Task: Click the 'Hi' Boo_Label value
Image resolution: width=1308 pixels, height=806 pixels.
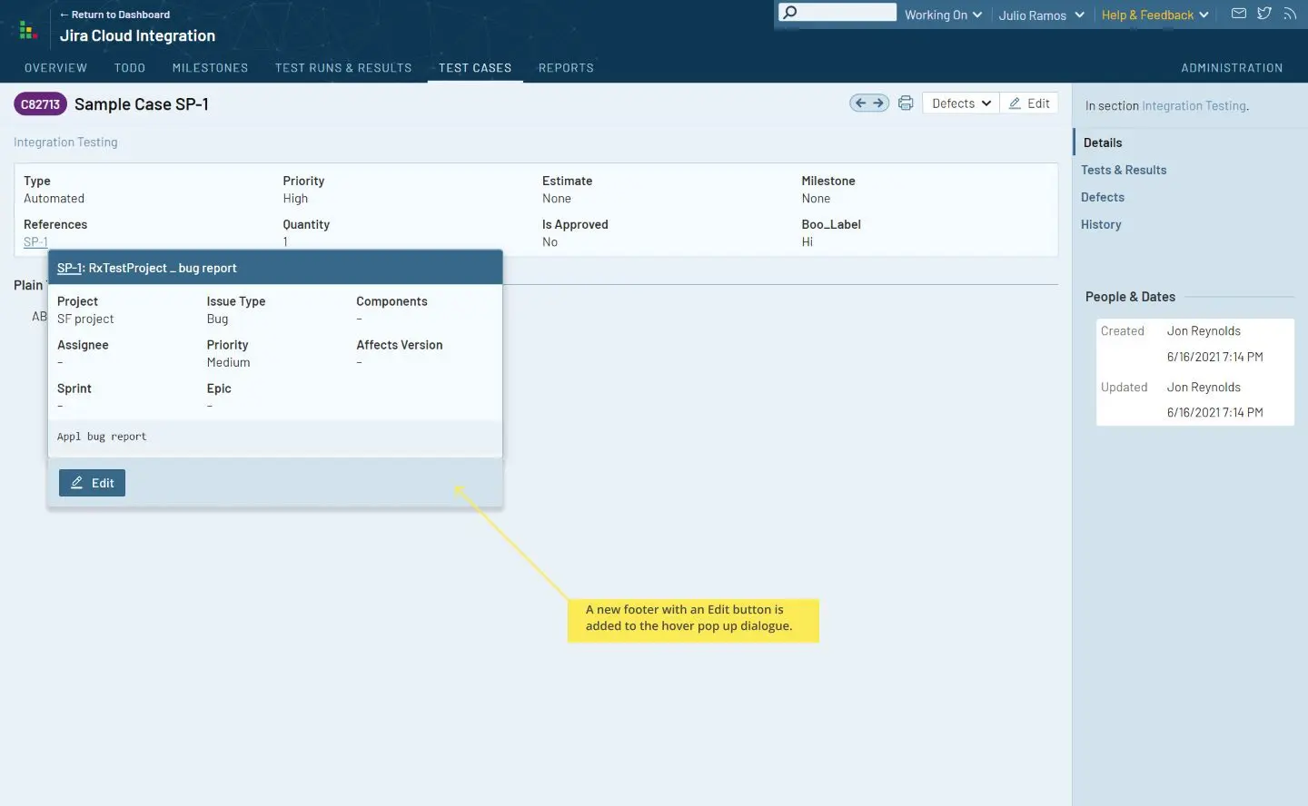Action: click(x=808, y=242)
